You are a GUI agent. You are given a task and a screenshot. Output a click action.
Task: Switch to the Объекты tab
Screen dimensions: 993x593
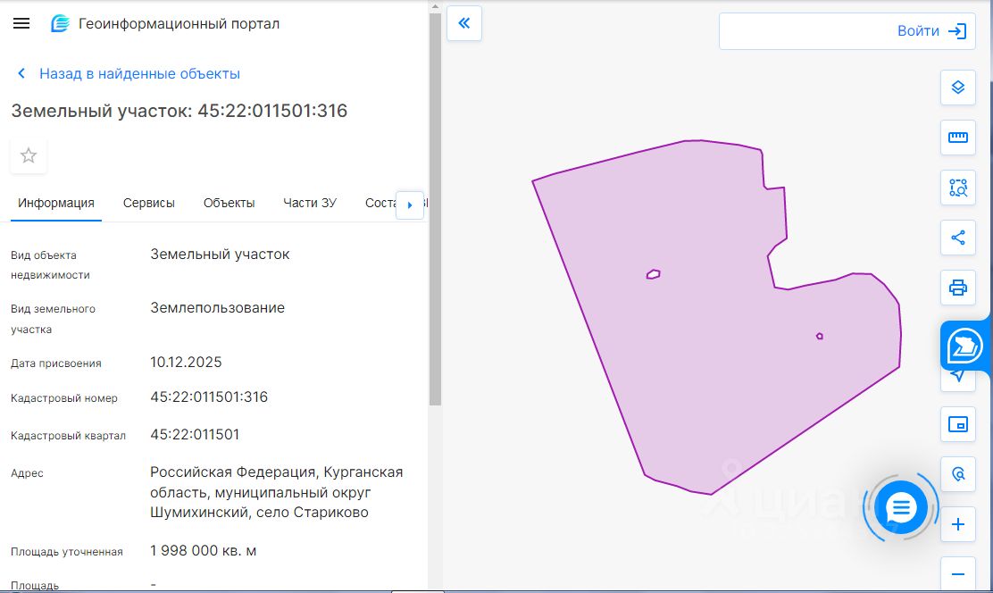coord(229,204)
